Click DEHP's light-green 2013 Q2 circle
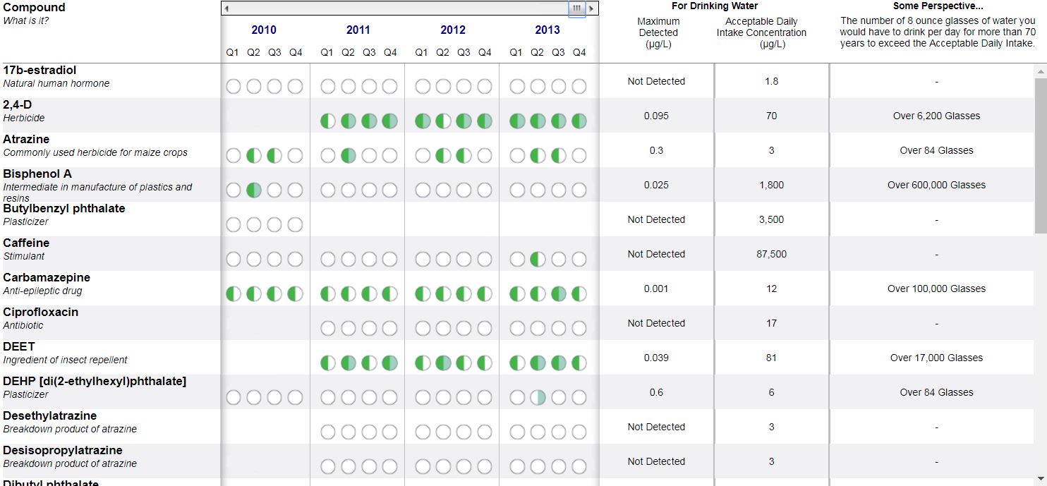Screen dimensions: 1047x486 coord(537,396)
